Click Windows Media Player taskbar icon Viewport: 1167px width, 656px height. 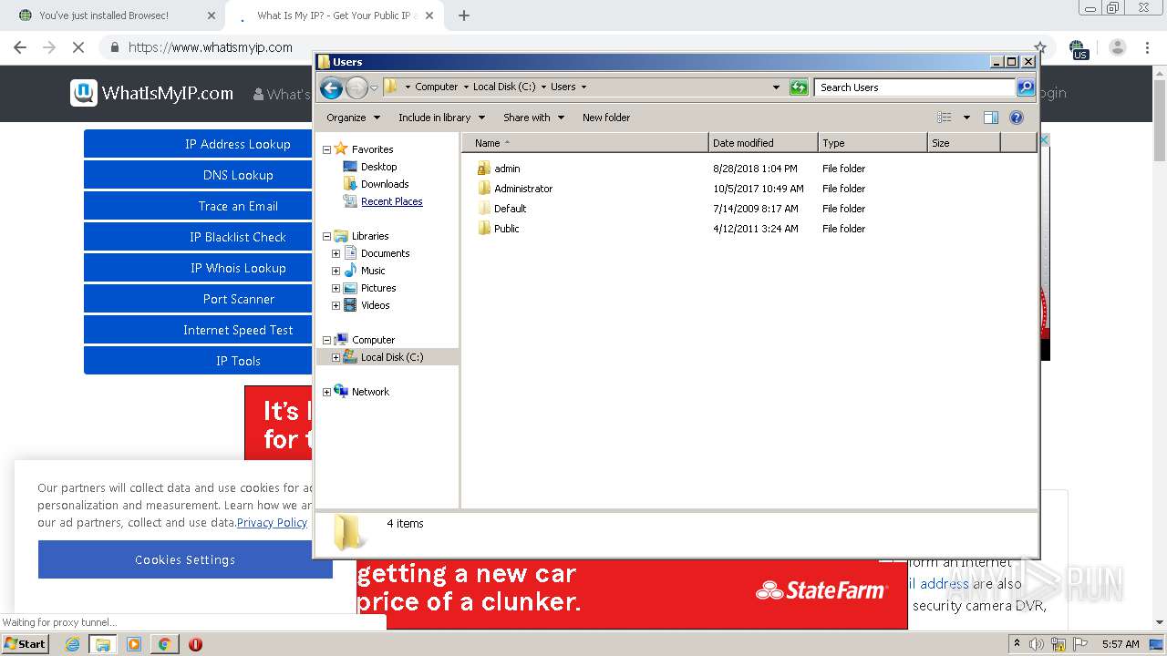pos(134,644)
